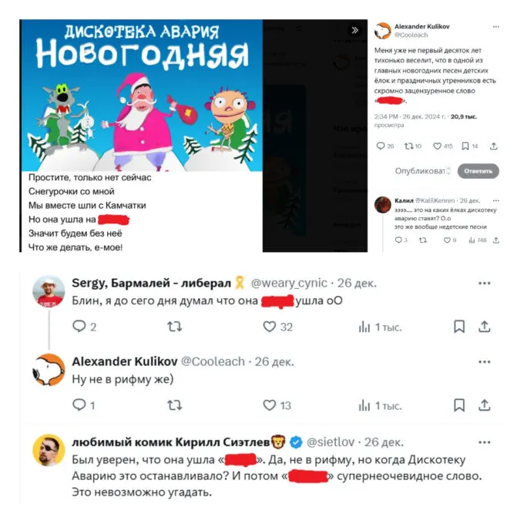The width and height of the screenshot is (524, 524).
Task: Like Alexander Kulikov's 'Ну не в рифму же' reply
Action: (277, 405)
